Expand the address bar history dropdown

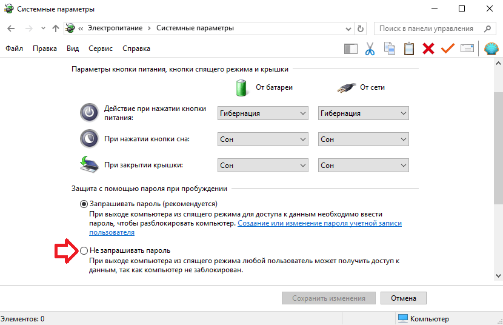(348, 29)
